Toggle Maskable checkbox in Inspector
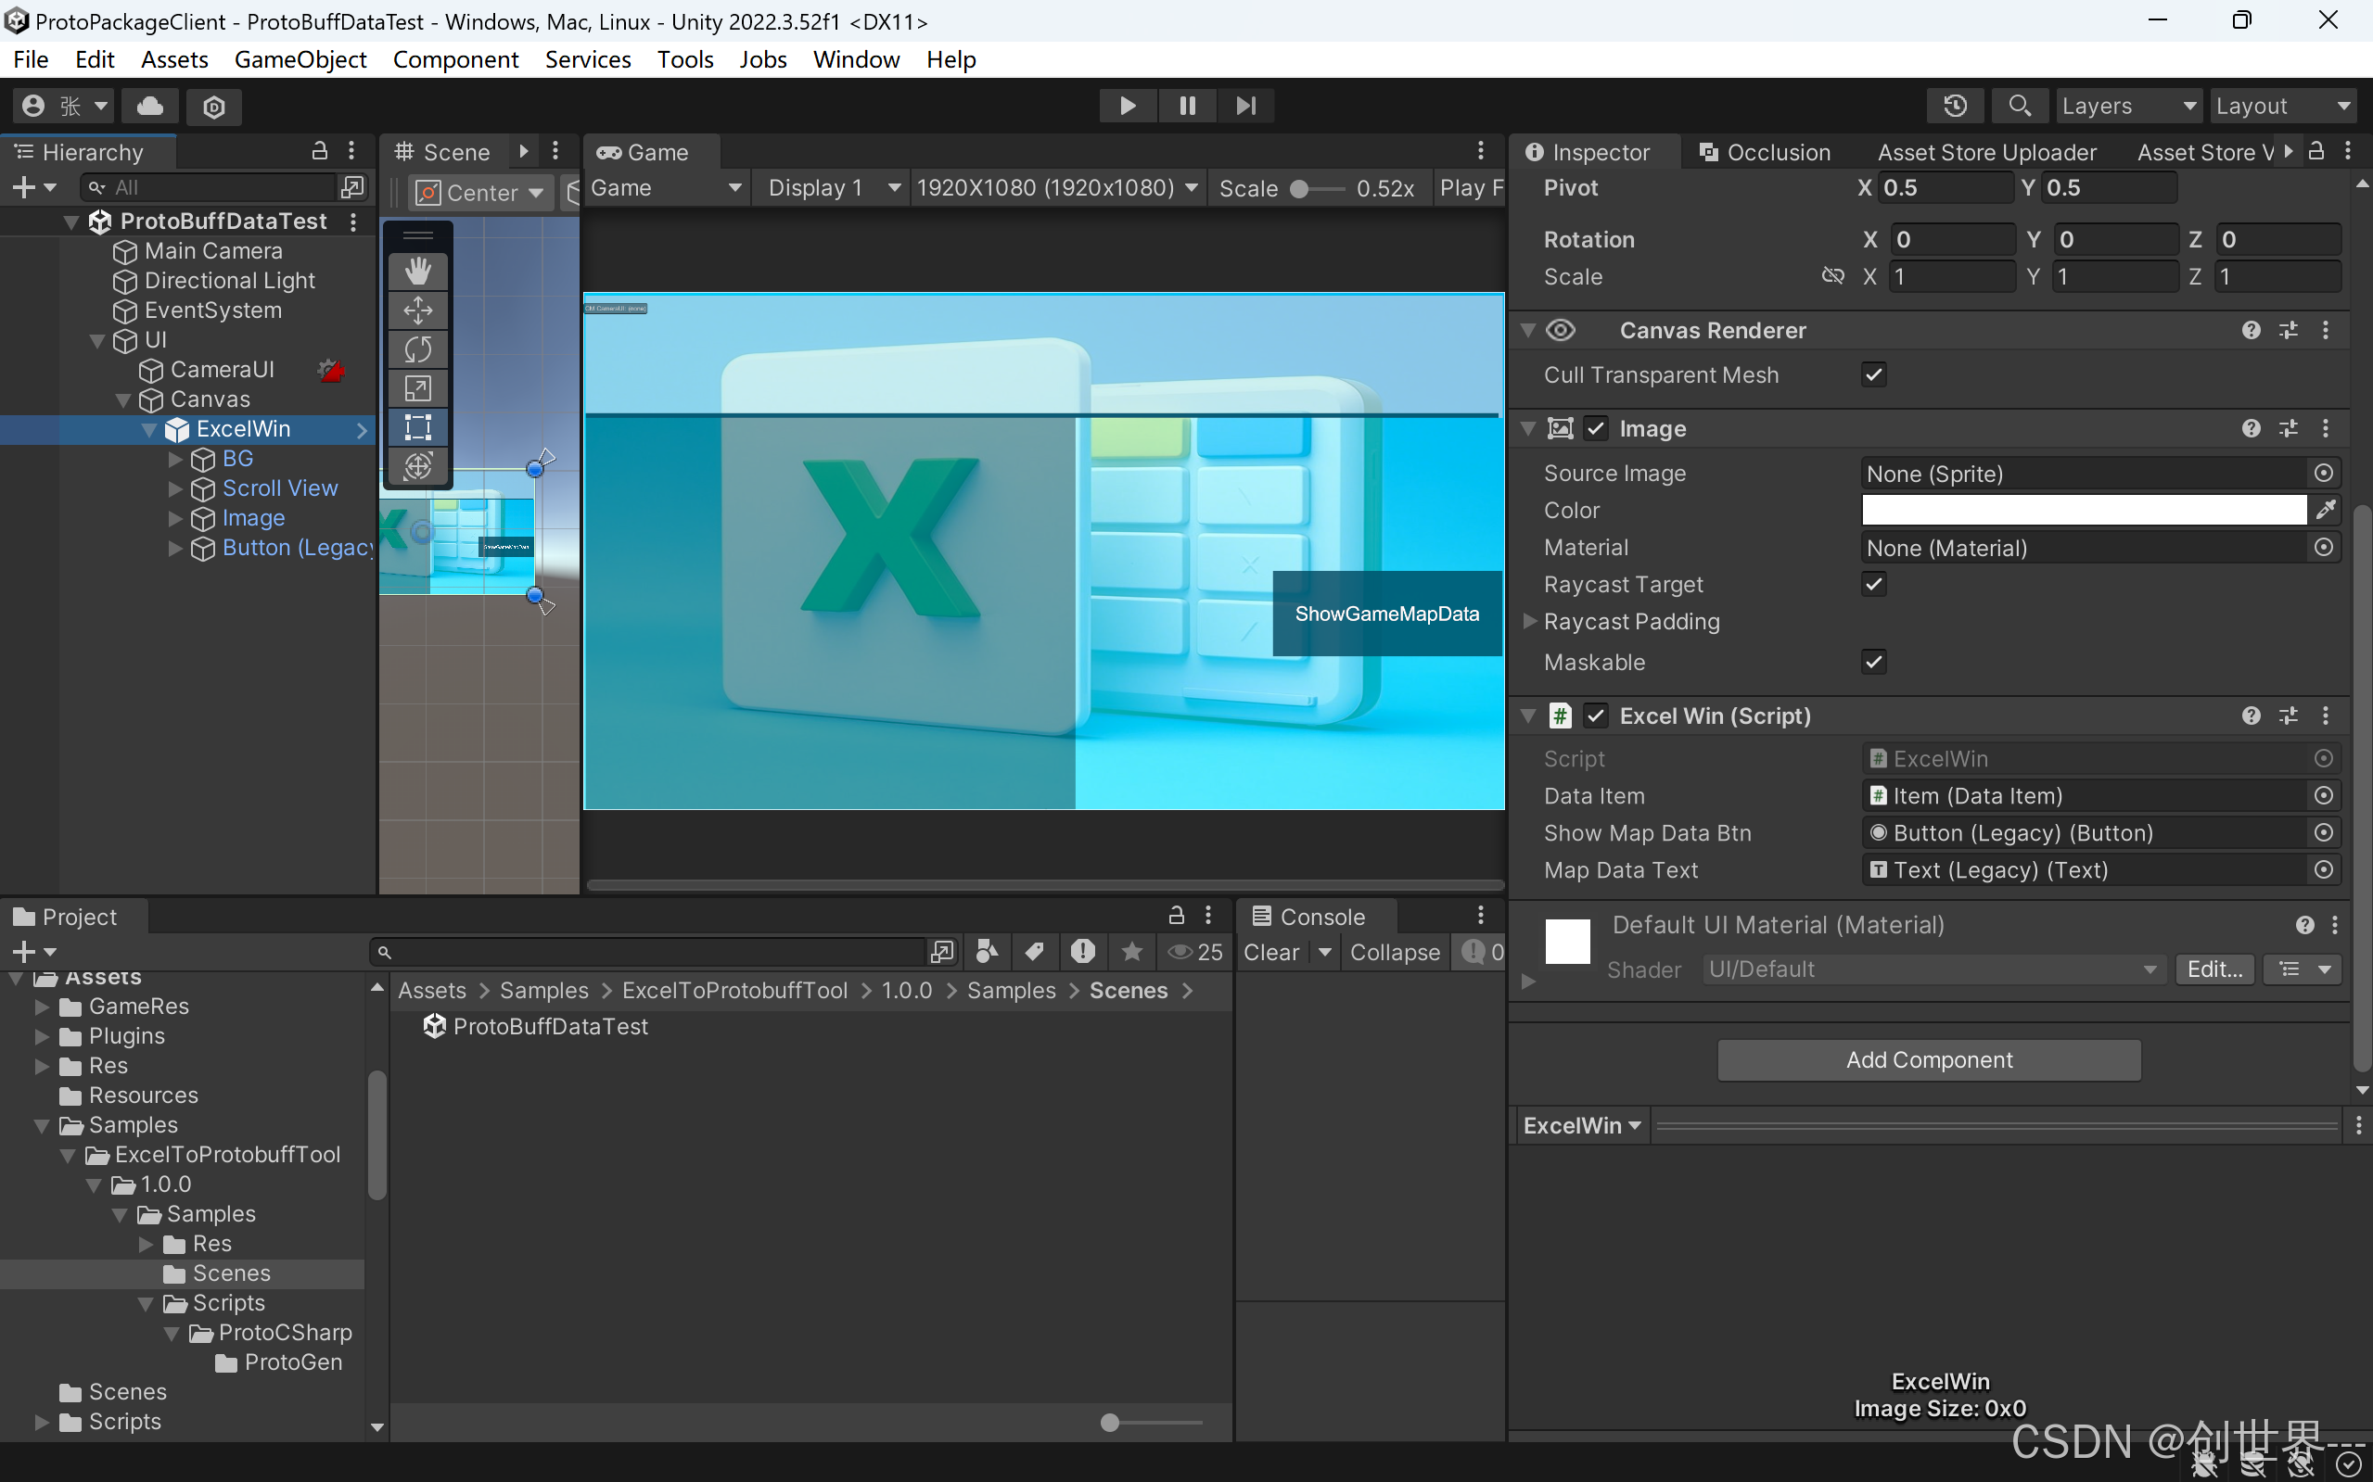 (1874, 663)
